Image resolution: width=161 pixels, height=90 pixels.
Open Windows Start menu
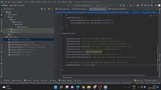[56, 87]
